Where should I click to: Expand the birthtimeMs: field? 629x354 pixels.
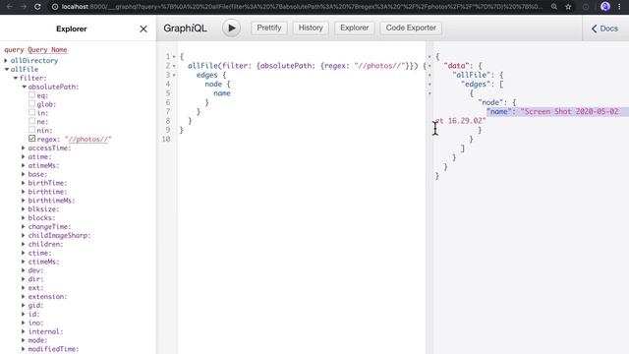coord(24,201)
